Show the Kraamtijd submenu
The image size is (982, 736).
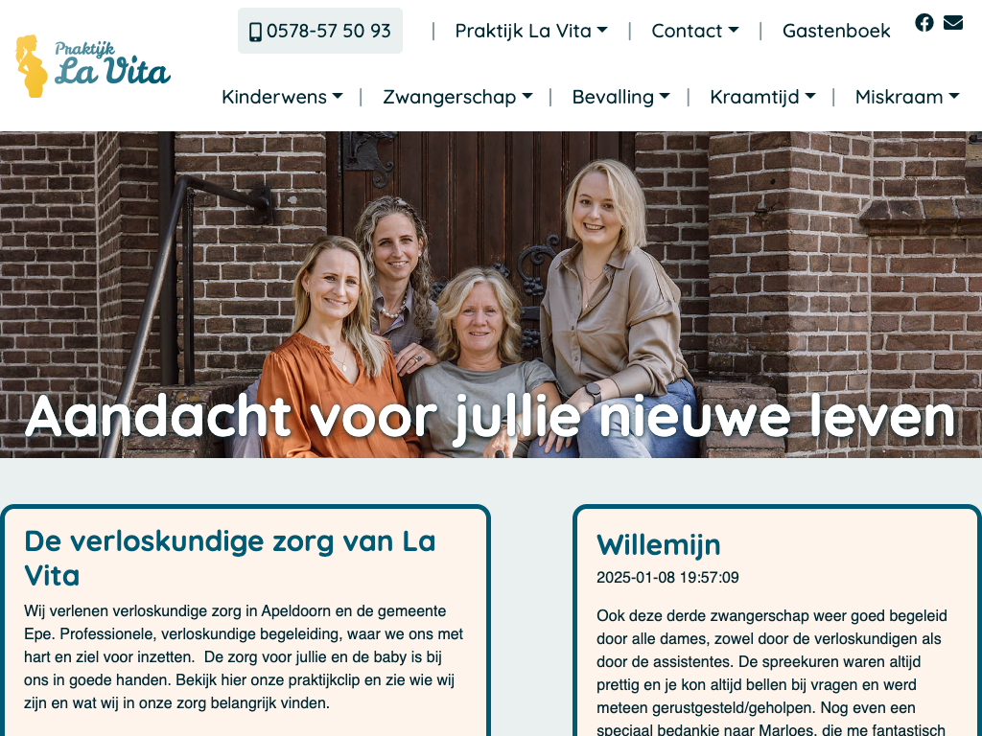[762, 97]
